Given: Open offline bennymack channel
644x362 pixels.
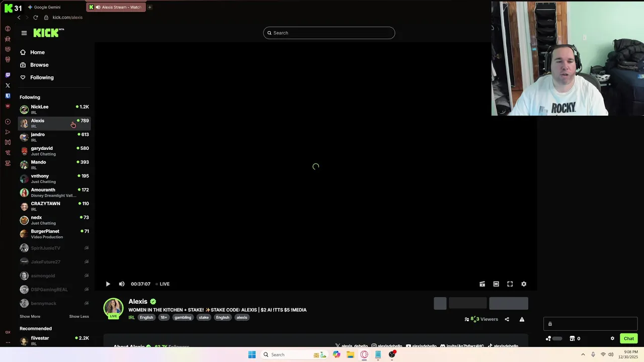Looking at the screenshot, I should click(54, 303).
